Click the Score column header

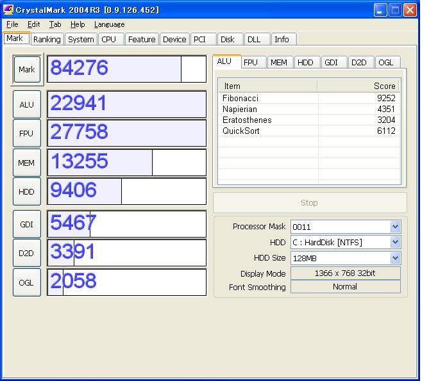(x=358, y=86)
